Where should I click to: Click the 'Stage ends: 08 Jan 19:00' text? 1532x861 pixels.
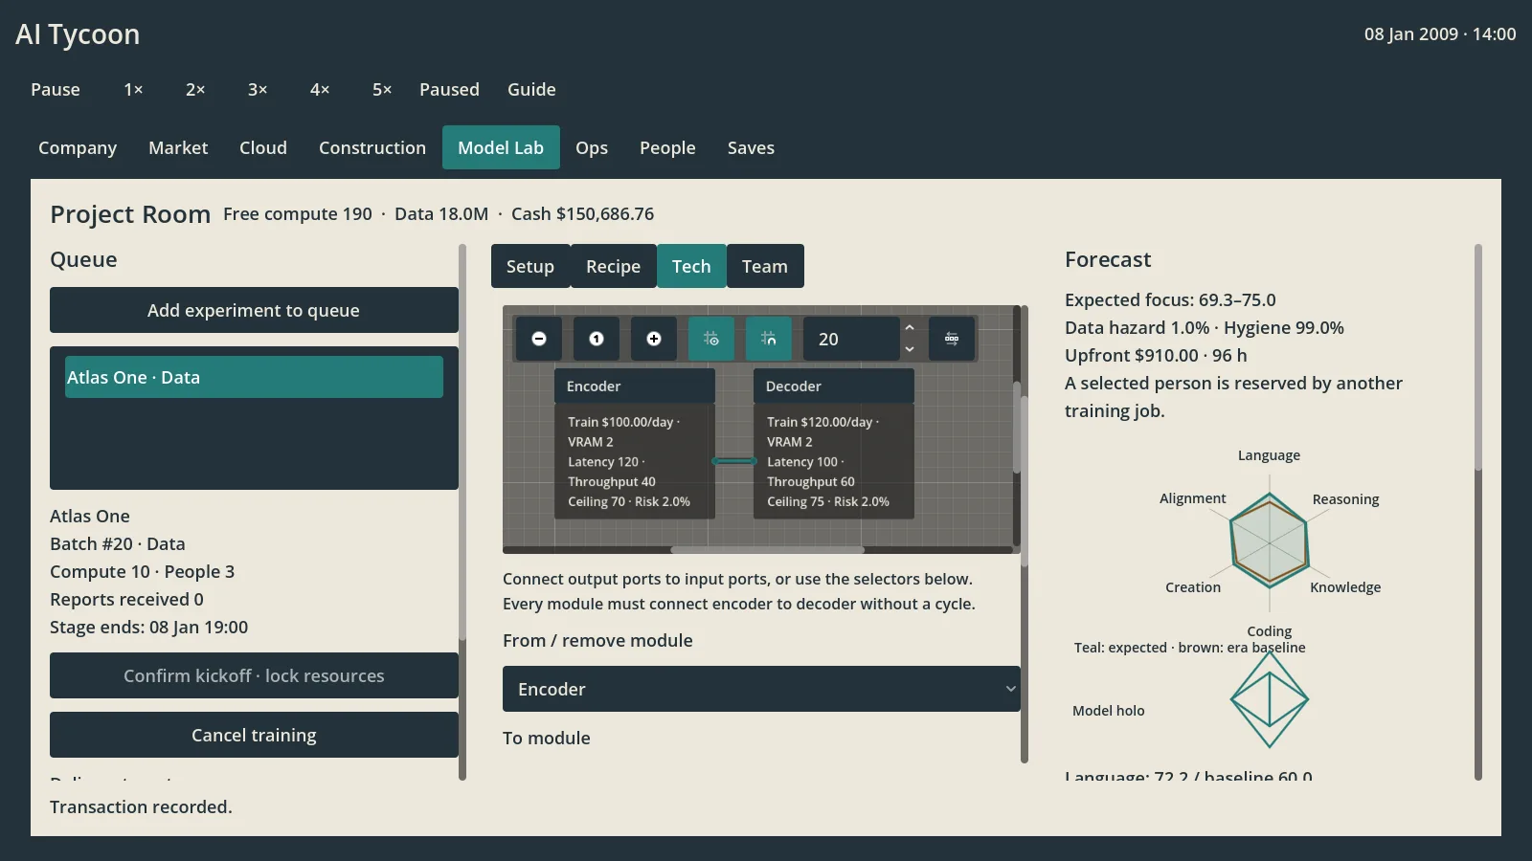(148, 627)
